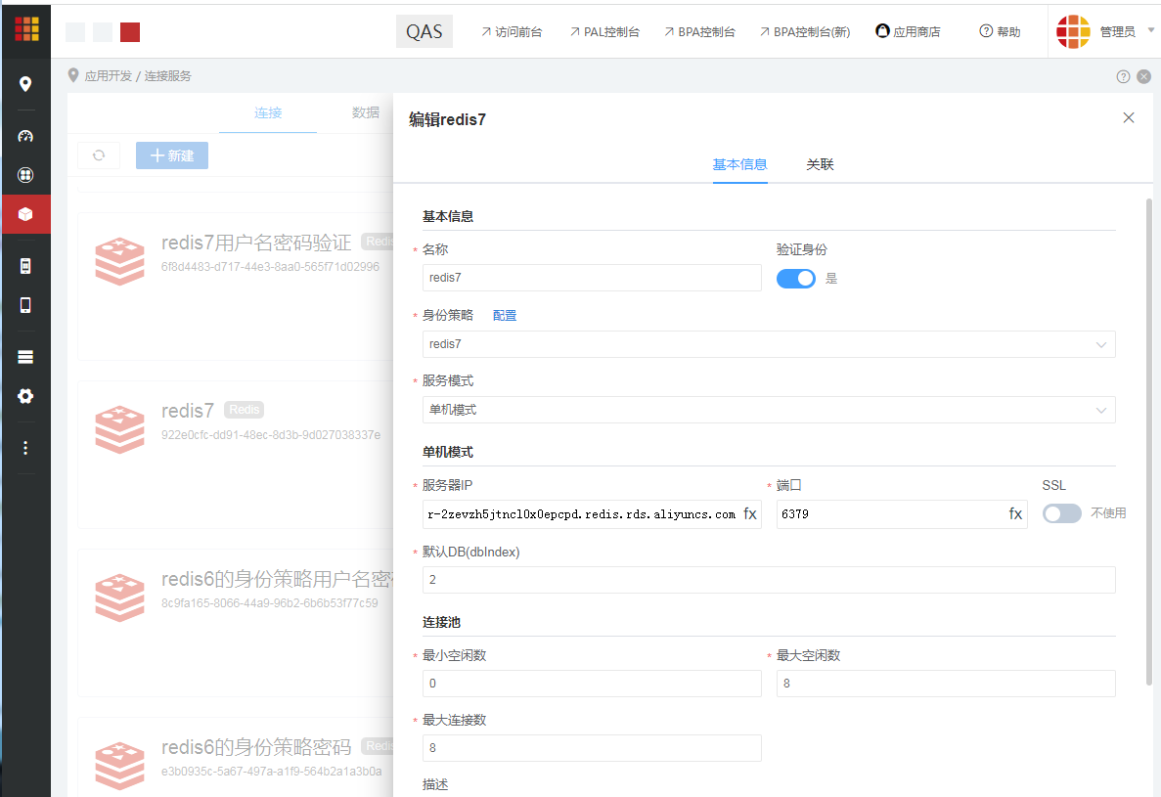Click the breadcrumb location pin icon

click(x=73, y=75)
